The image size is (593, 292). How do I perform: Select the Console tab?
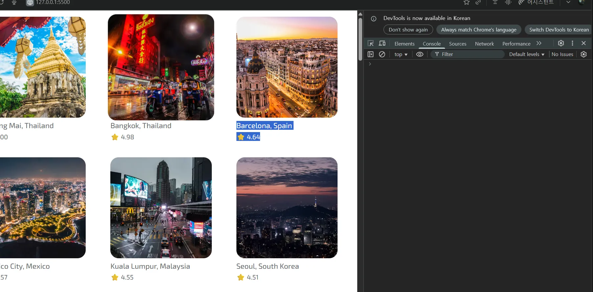click(432, 44)
